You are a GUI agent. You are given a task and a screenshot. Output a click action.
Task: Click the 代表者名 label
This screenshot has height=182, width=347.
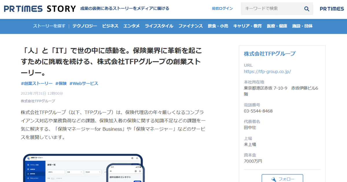(252, 121)
